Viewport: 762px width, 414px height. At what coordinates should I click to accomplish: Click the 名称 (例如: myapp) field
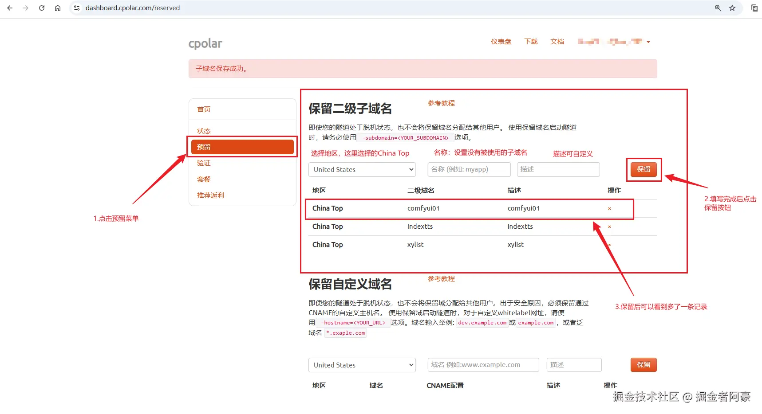(469, 169)
